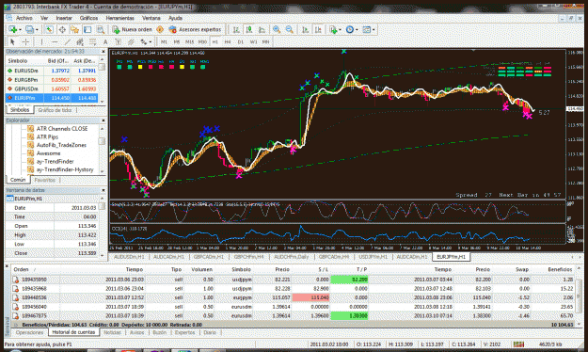This screenshot has width=588, height=352.
Task: Click the Nueva orden button
Action: coord(132,29)
